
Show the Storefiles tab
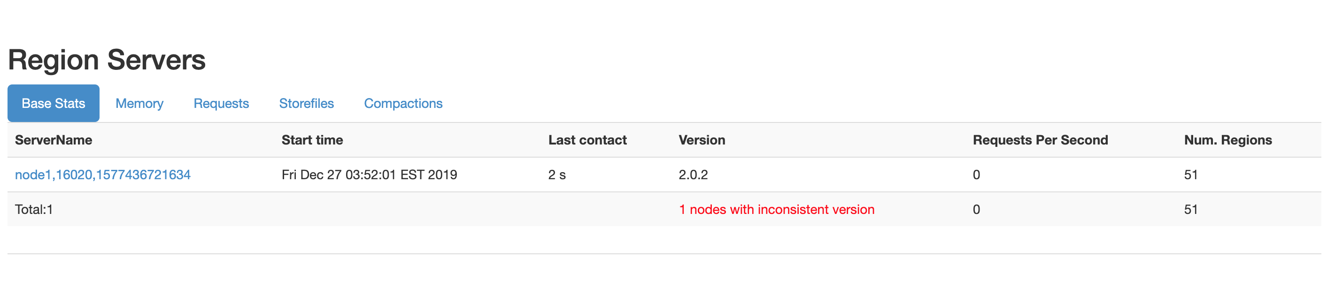306,103
